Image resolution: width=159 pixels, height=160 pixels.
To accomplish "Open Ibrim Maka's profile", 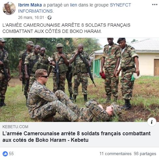I will coord(30,5).
